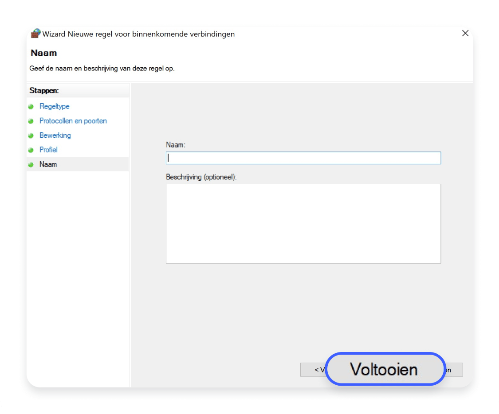Viewport: 499px width, 414px height.
Task: Click inside the Beschrijving text area
Action: (x=303, y=224)
